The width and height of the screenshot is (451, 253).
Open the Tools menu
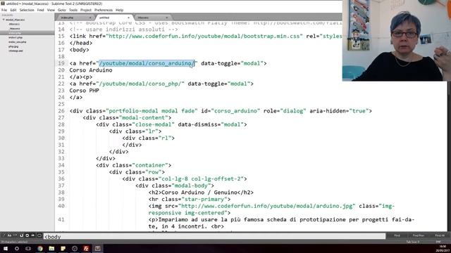tap(73, 10)
